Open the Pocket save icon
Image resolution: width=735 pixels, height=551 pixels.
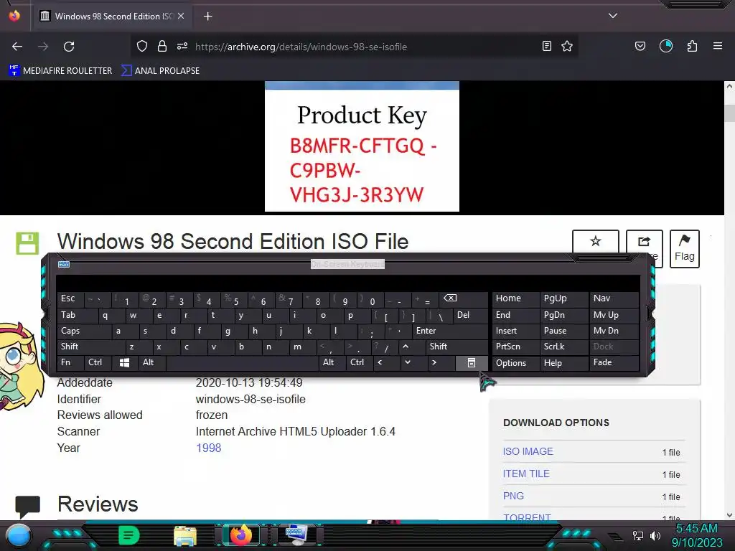coord(640,46)
